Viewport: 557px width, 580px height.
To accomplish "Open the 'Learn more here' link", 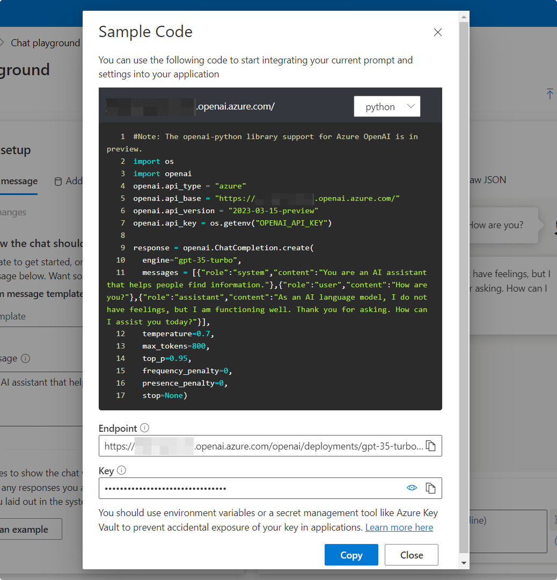I will click(x=399, y=527).
